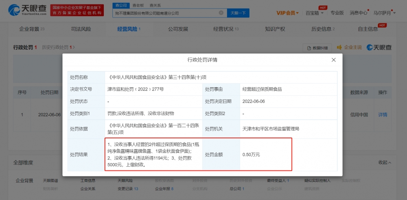Image resolution: width=407 pixels, height=200 pixels.
Task: Switch to 公司发展 tab
Action: coord(178,29)
